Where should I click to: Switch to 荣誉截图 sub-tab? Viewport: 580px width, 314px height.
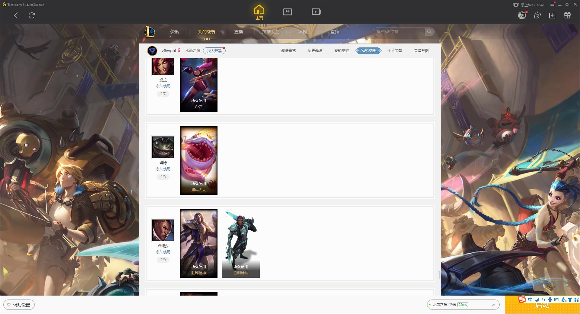click(421, 51)
